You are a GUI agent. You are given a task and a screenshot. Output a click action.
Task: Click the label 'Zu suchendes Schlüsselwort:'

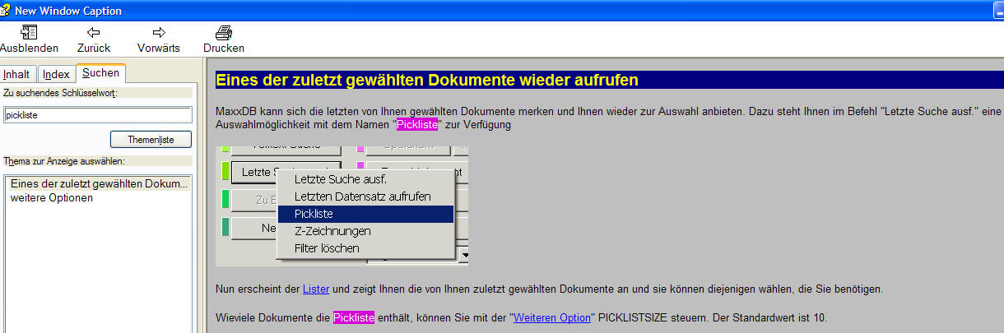click(x=61, y=93)
